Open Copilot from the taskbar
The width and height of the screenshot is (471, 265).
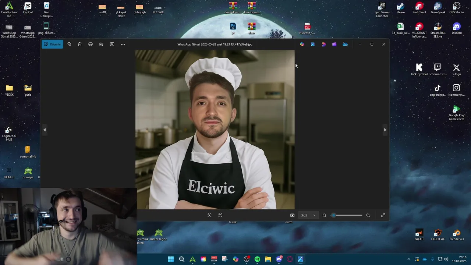[235, 259]
